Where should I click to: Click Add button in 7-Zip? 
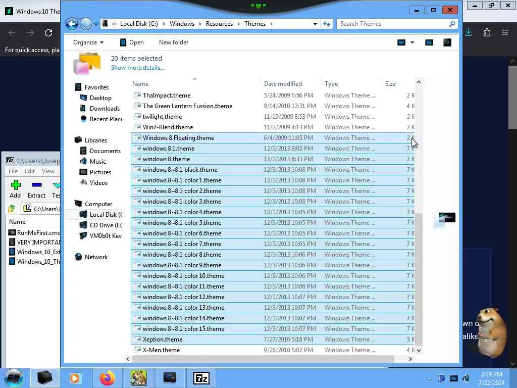(x=15, y=189)
